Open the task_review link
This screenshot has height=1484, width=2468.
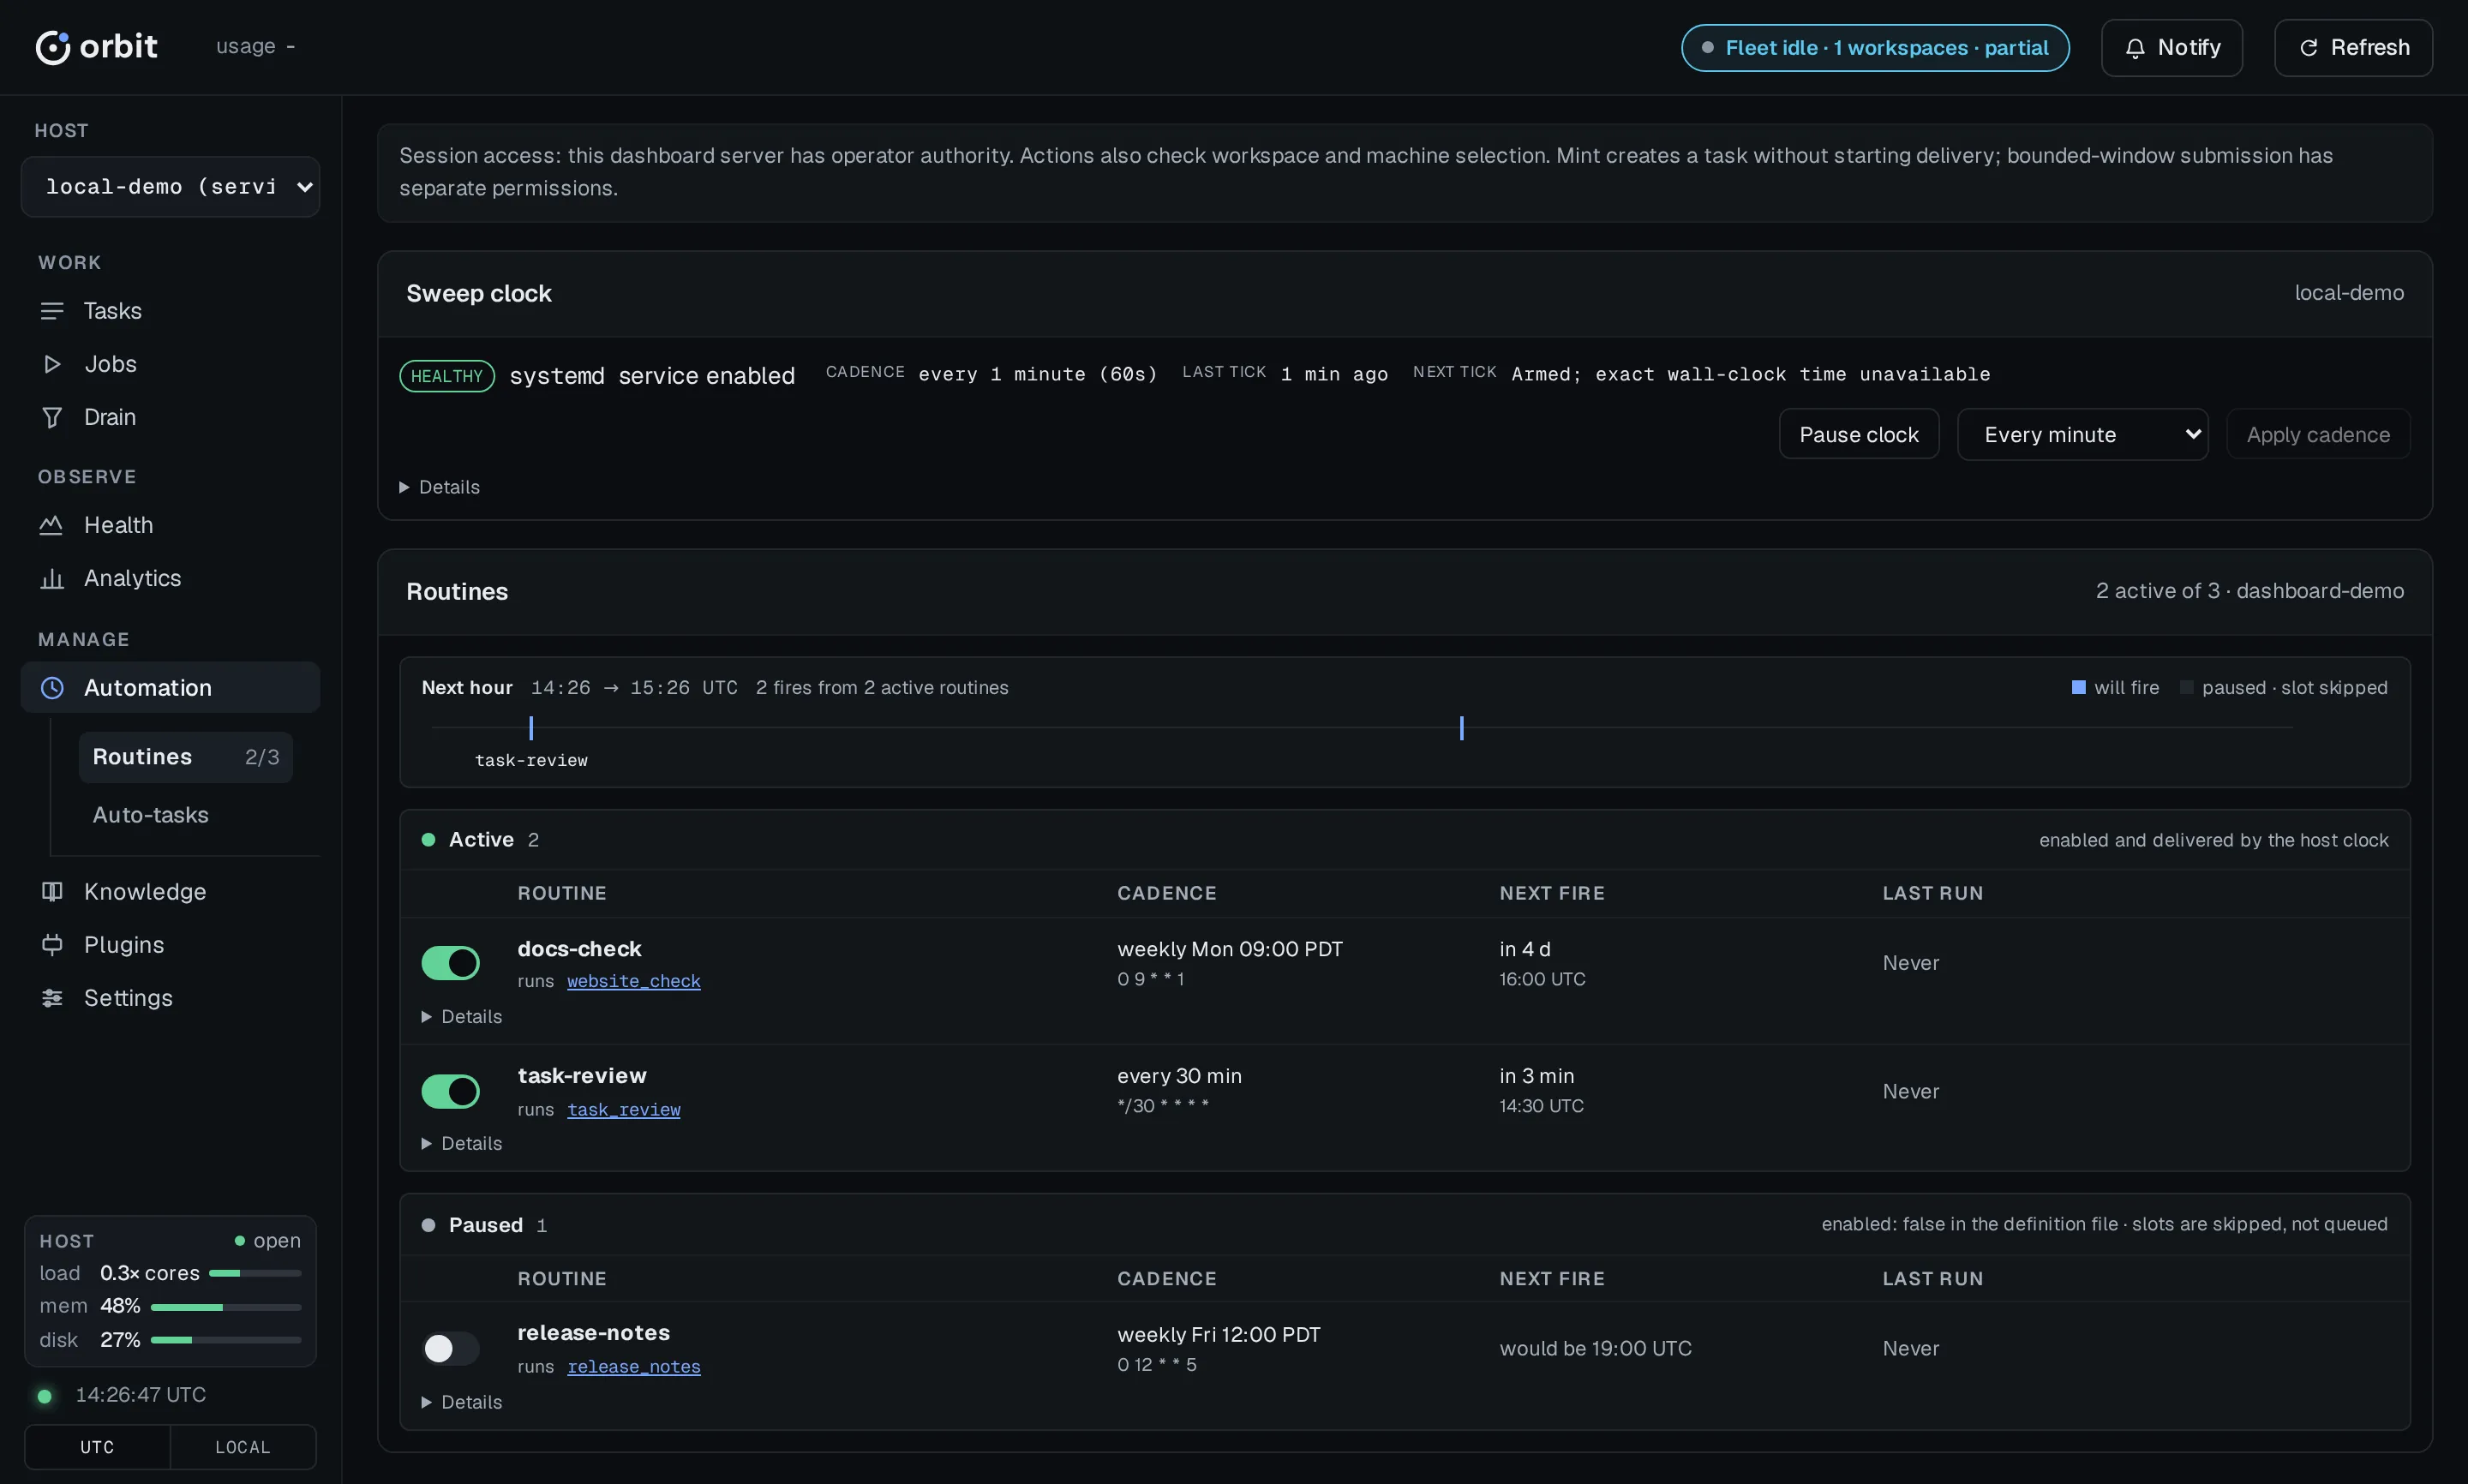[x=624, y=1109]
